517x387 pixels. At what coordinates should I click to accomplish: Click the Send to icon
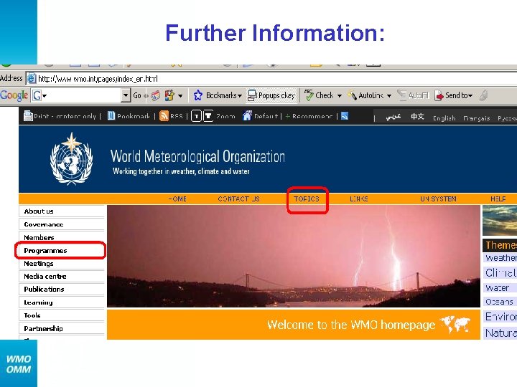pyautogui.click(x=439, y=95)
